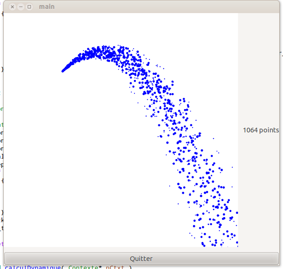Click the opening brace in background editor's top-left

tap(1, 14)
